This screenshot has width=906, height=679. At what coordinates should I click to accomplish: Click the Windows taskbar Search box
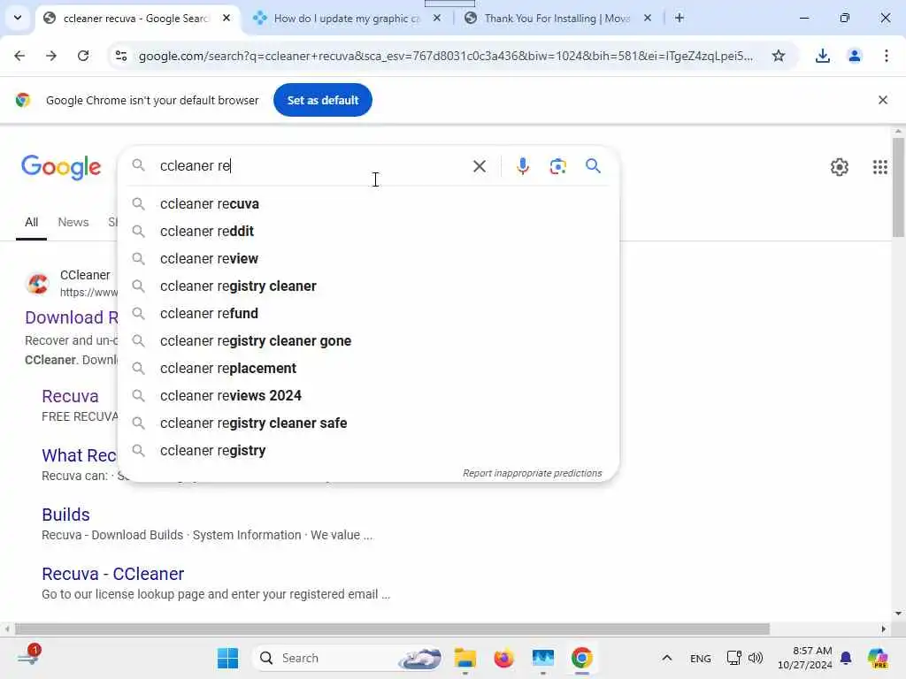347,658
